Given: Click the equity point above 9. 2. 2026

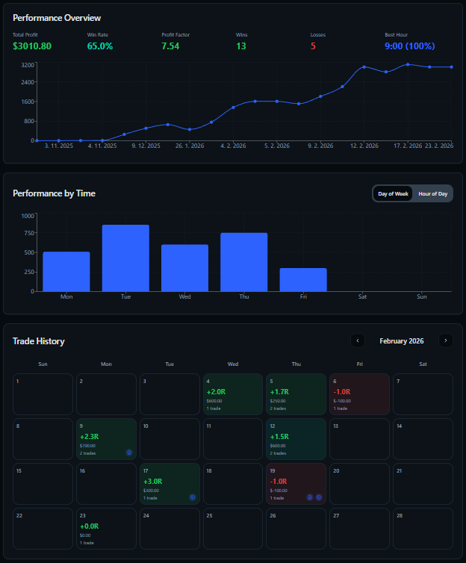Looking at the screenshot, I should pyautogui.click(x=320, y=96).
